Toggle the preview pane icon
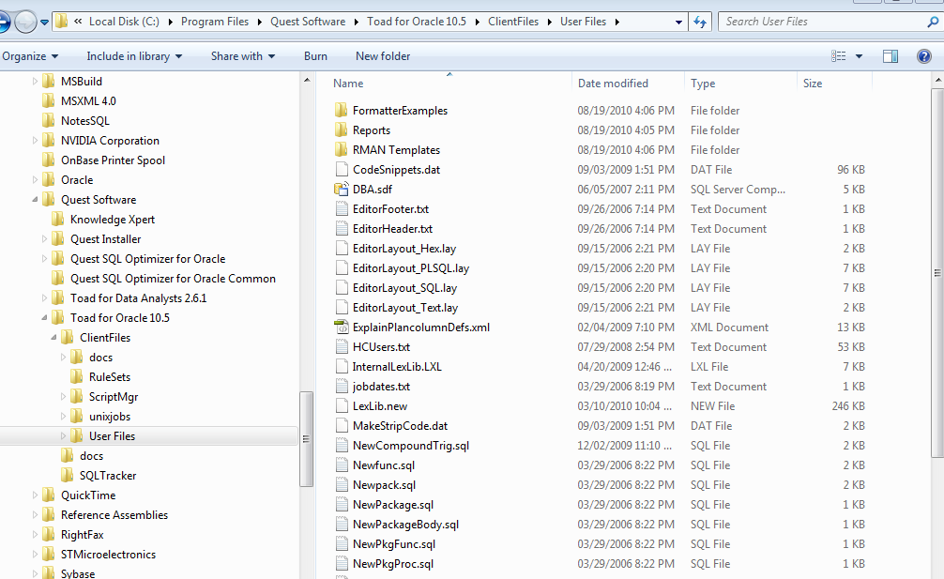 (x=890, y=56)
